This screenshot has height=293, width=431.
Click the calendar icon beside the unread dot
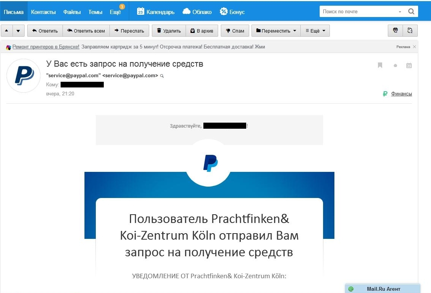409,65
